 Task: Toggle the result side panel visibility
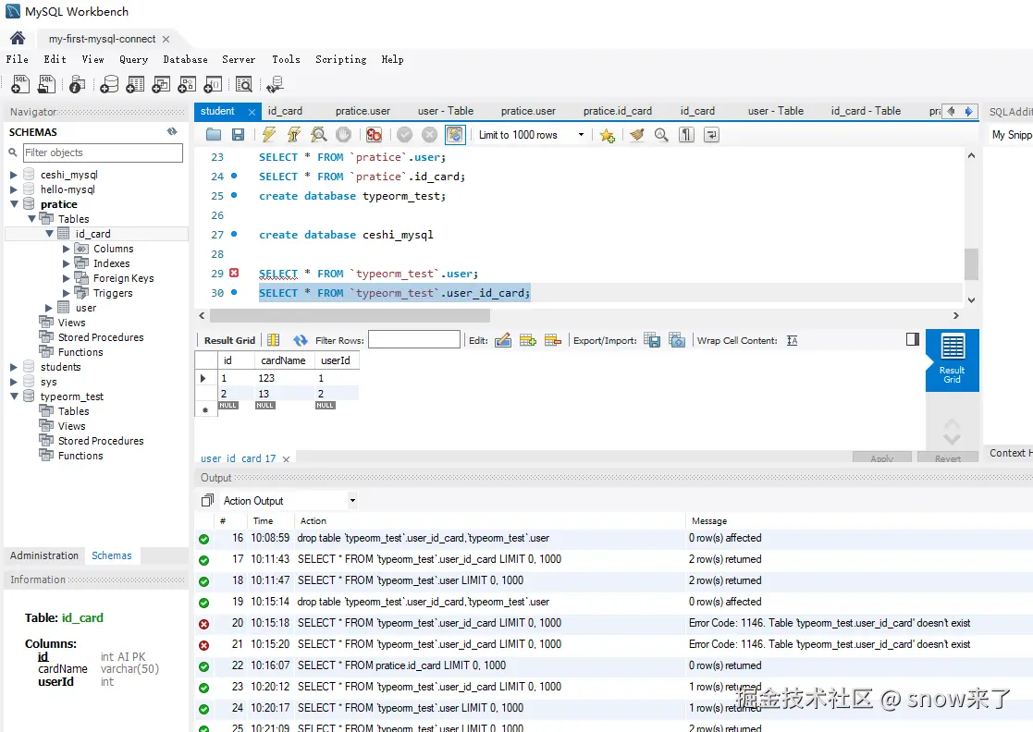[x=913, y=339]
